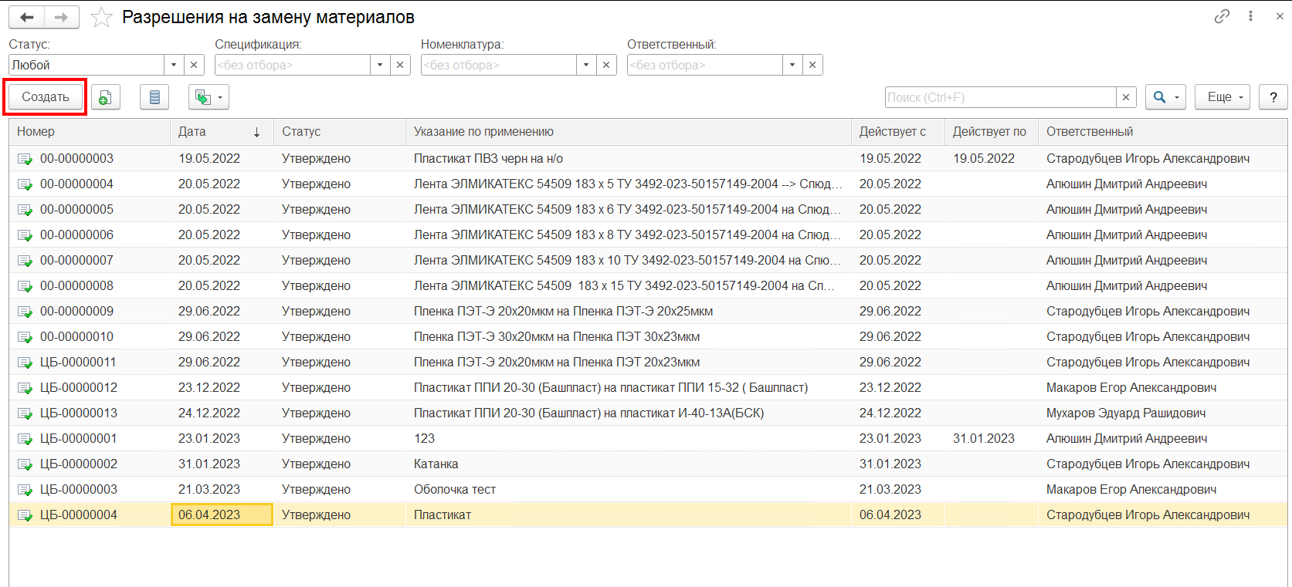Expand the Спецификация dropdown list
Screen dimensions: 1292x587
[x=380, y=65]
